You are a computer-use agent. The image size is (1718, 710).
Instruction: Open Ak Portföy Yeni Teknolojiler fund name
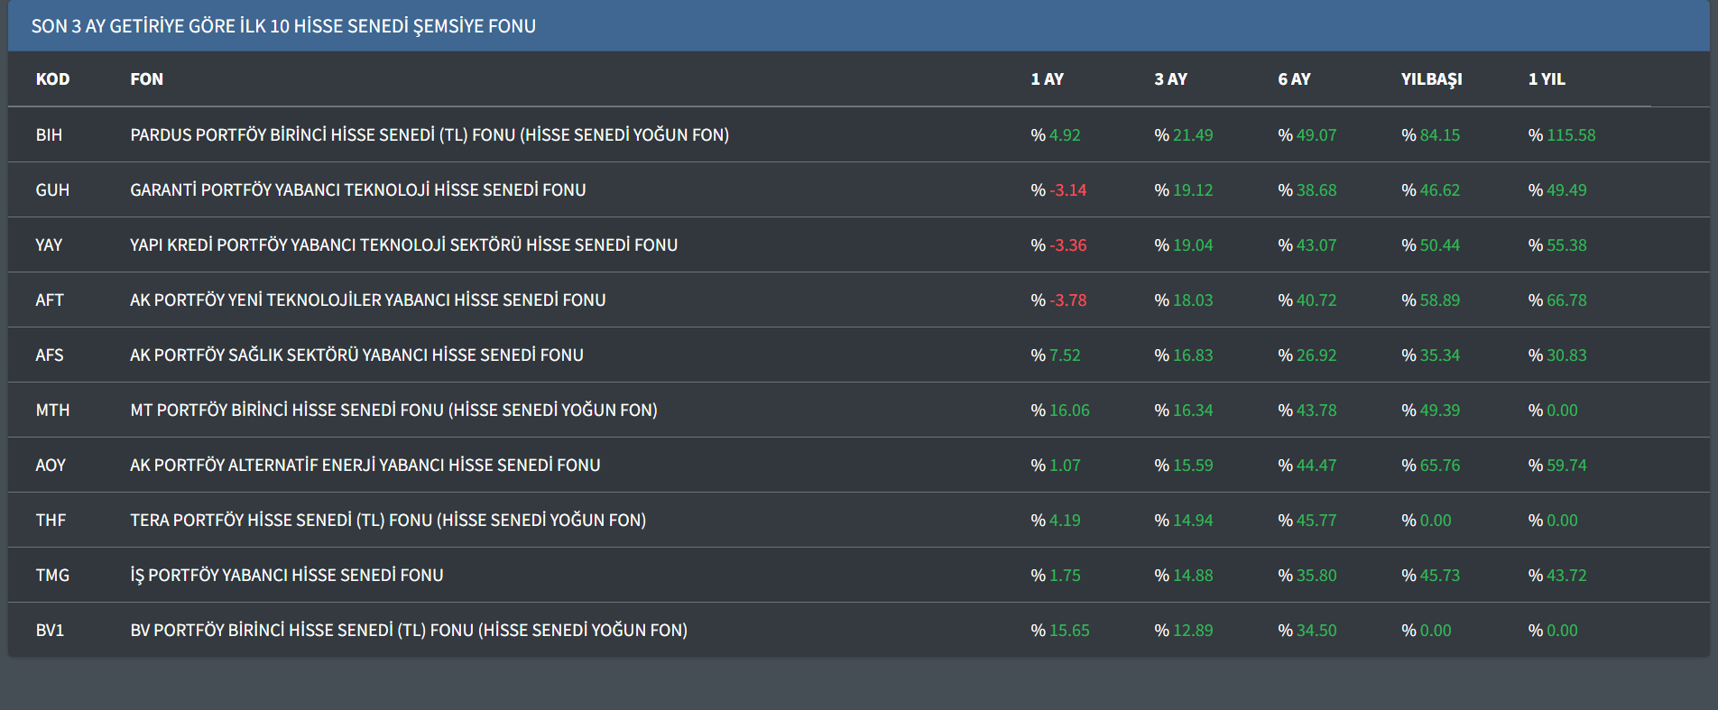coord(367,300)
